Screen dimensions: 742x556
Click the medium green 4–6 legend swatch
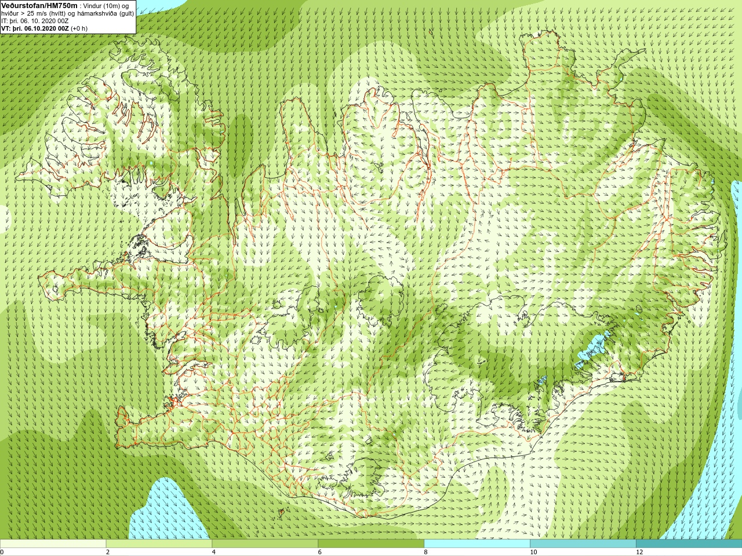(265, 544)
